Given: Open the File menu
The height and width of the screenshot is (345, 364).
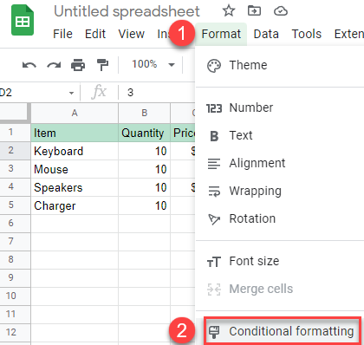Looking at the screenshot, I should click(62, 34).
